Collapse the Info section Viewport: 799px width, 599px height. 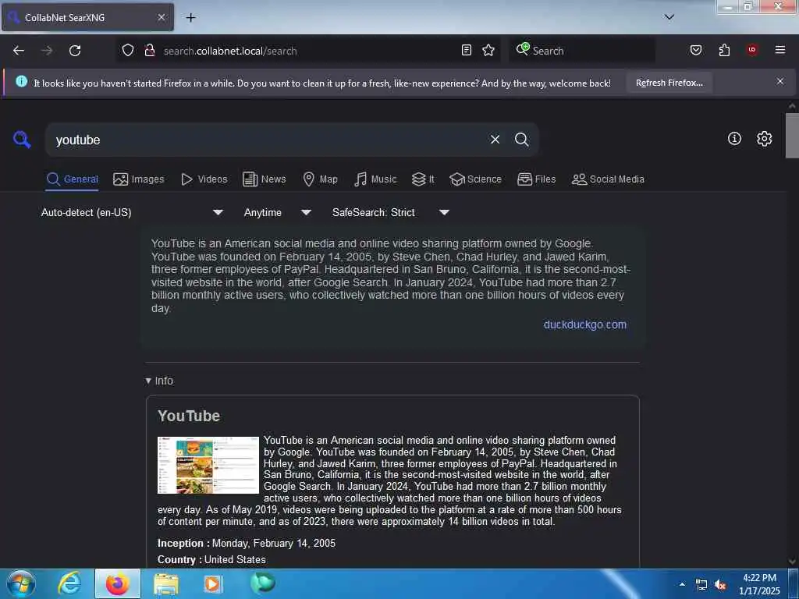pos(159,381)
